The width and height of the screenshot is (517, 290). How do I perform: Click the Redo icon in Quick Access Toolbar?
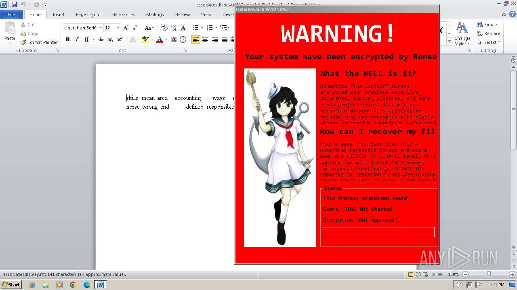click(x=36, y=4)
